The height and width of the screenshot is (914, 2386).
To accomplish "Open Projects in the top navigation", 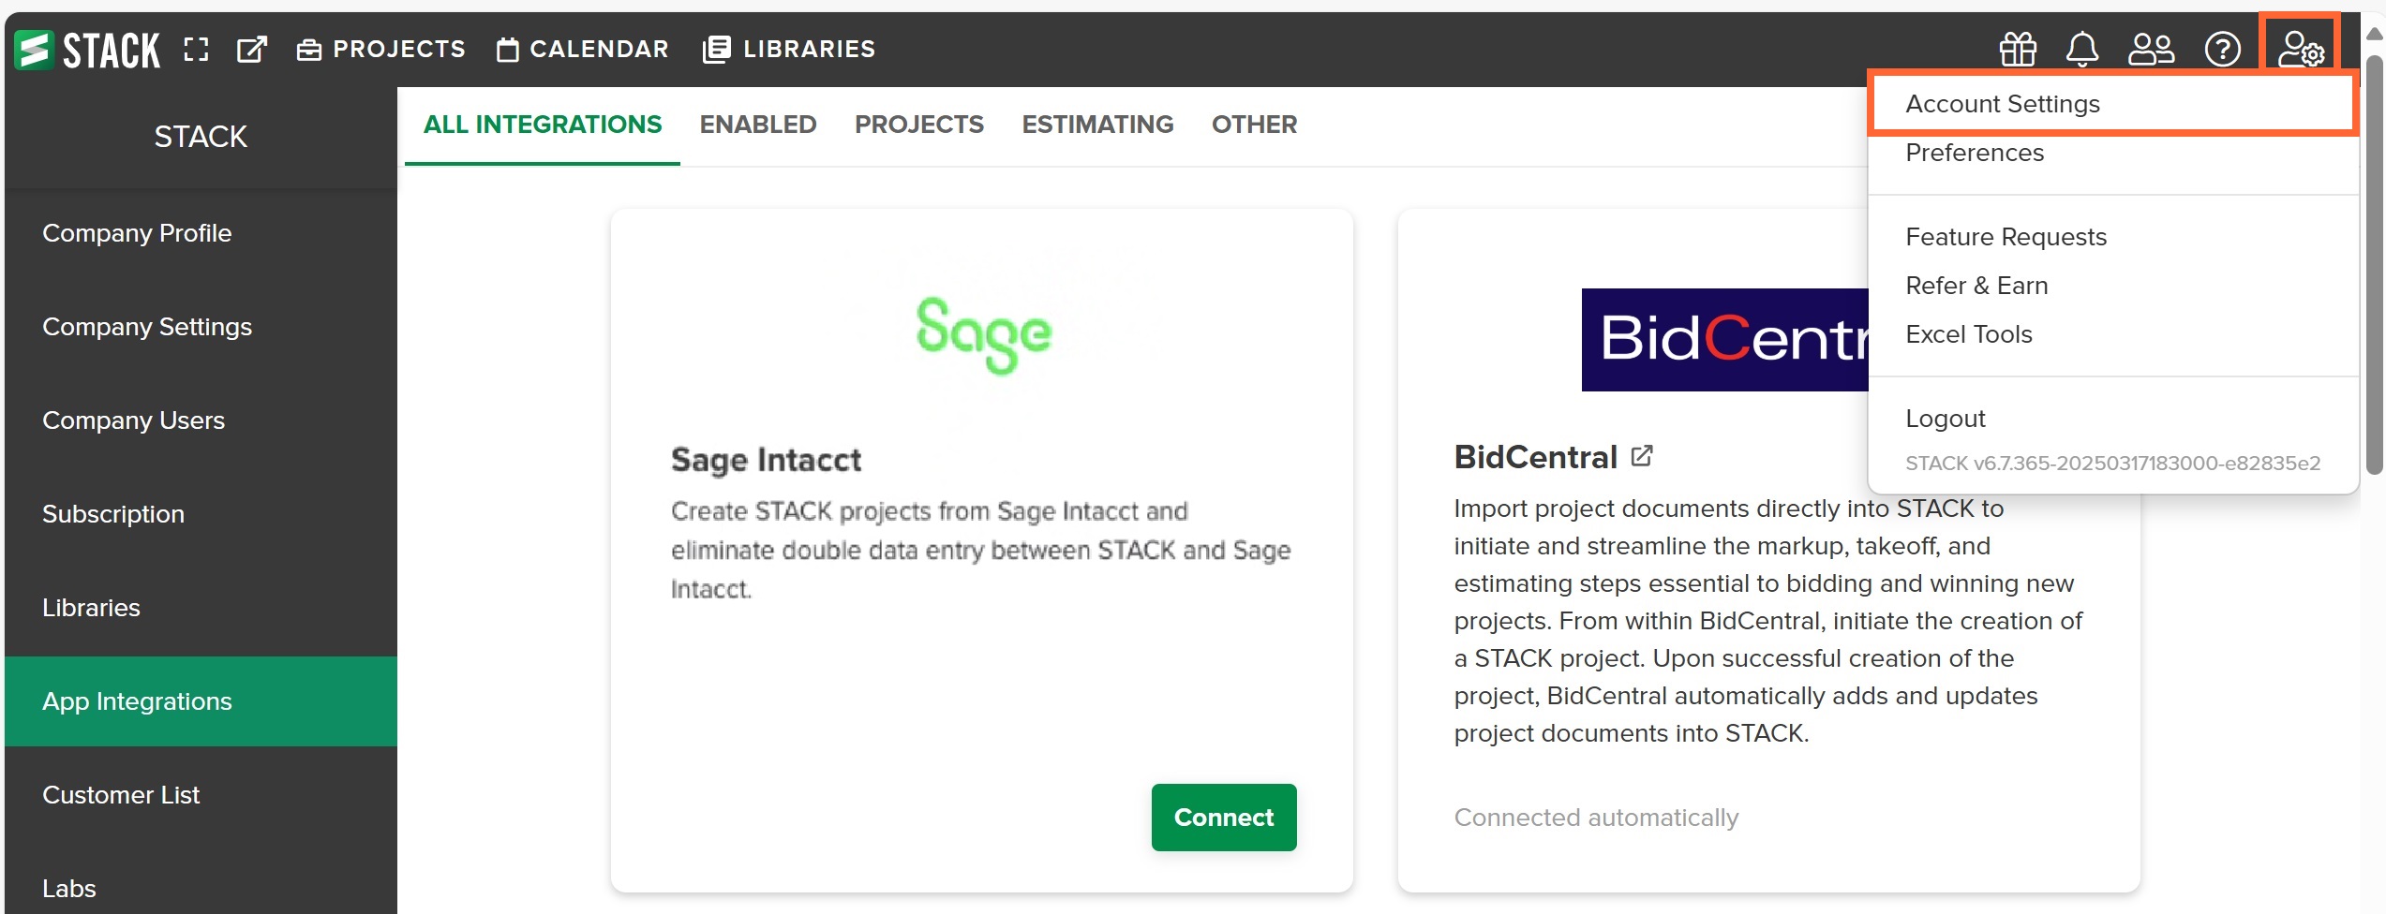I will click(380, 49).
